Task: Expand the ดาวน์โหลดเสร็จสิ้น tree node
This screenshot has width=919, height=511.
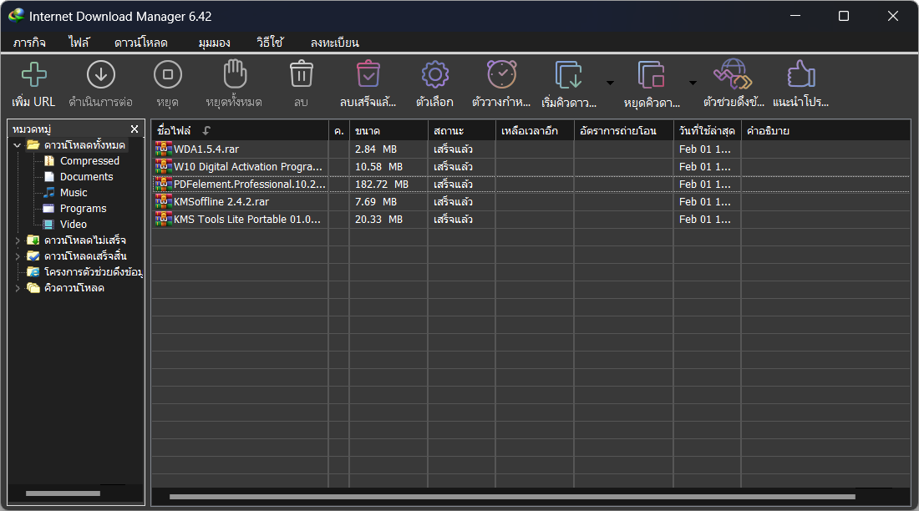Action: (x=17, y=256)
